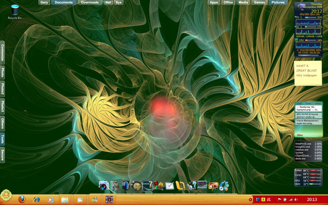Open Windows Media Player in the taskbar
The width and height of the screenshot is (328, 205).
(x=50, y=199)
